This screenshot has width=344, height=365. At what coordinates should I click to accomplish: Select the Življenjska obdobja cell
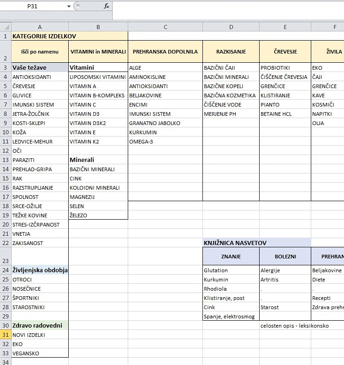[x=40, y=270]
